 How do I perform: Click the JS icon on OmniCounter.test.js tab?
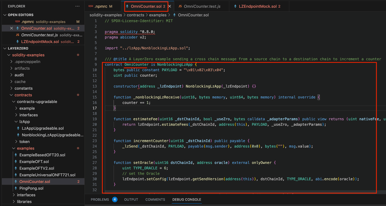(x=180, y=6)
